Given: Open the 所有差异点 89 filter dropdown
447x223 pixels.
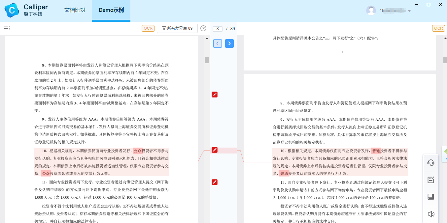Looking at the screenshot, I should (x=177, y=29).
